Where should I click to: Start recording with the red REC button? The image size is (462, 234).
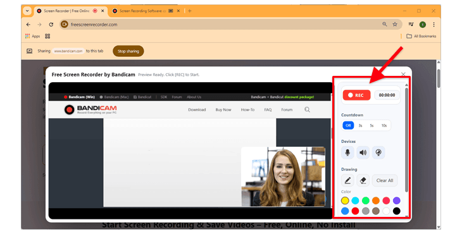tap(356, 95)
